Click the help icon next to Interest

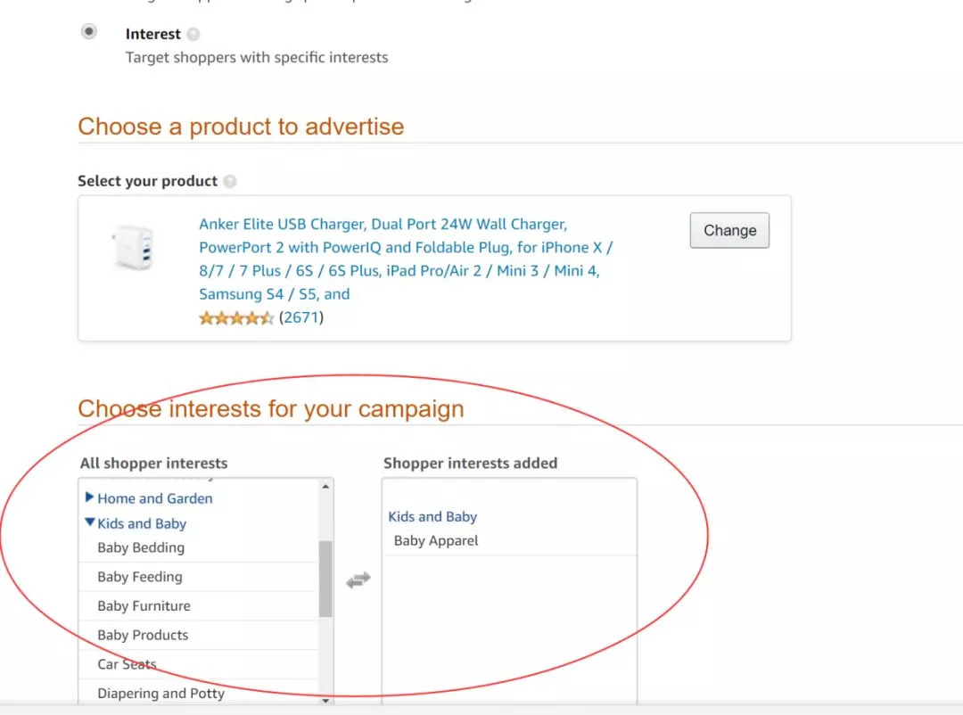[x=193, y=35]
